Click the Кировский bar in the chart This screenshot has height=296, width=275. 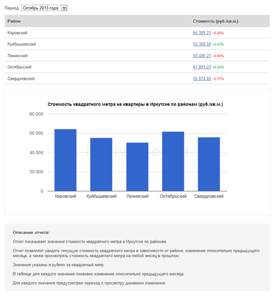(65, 160)
